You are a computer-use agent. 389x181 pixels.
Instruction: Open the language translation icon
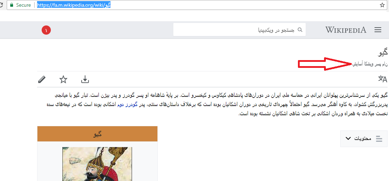[382, 79]
